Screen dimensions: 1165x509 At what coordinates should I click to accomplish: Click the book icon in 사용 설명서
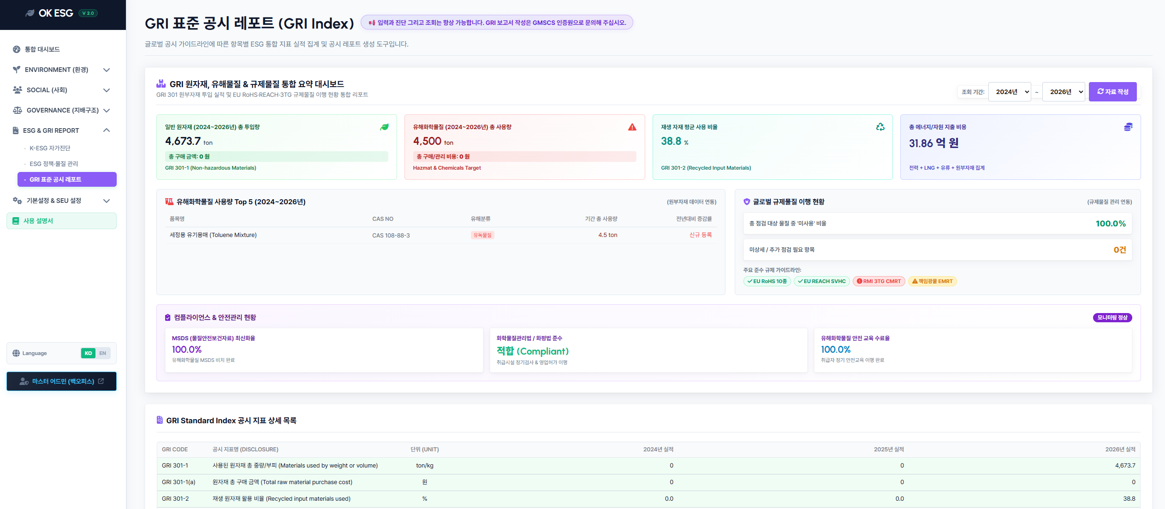click(16, 221)
